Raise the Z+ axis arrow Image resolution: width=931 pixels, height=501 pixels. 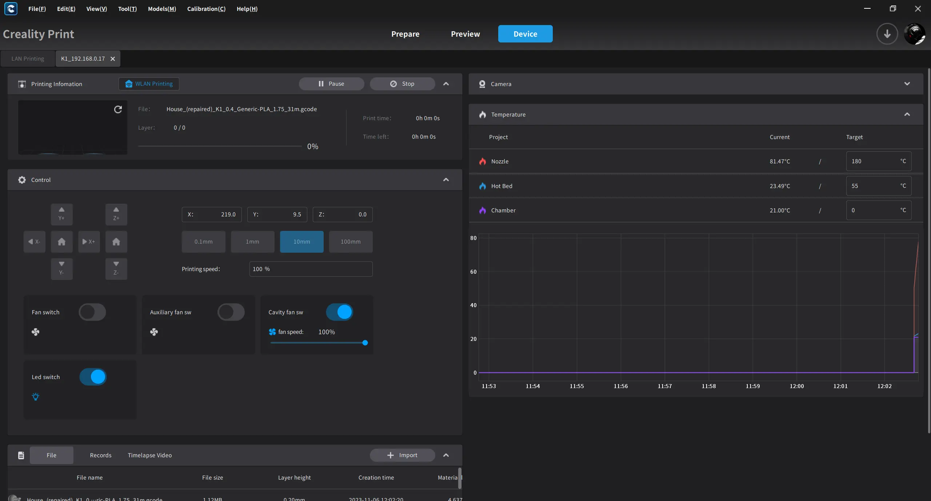116,214
